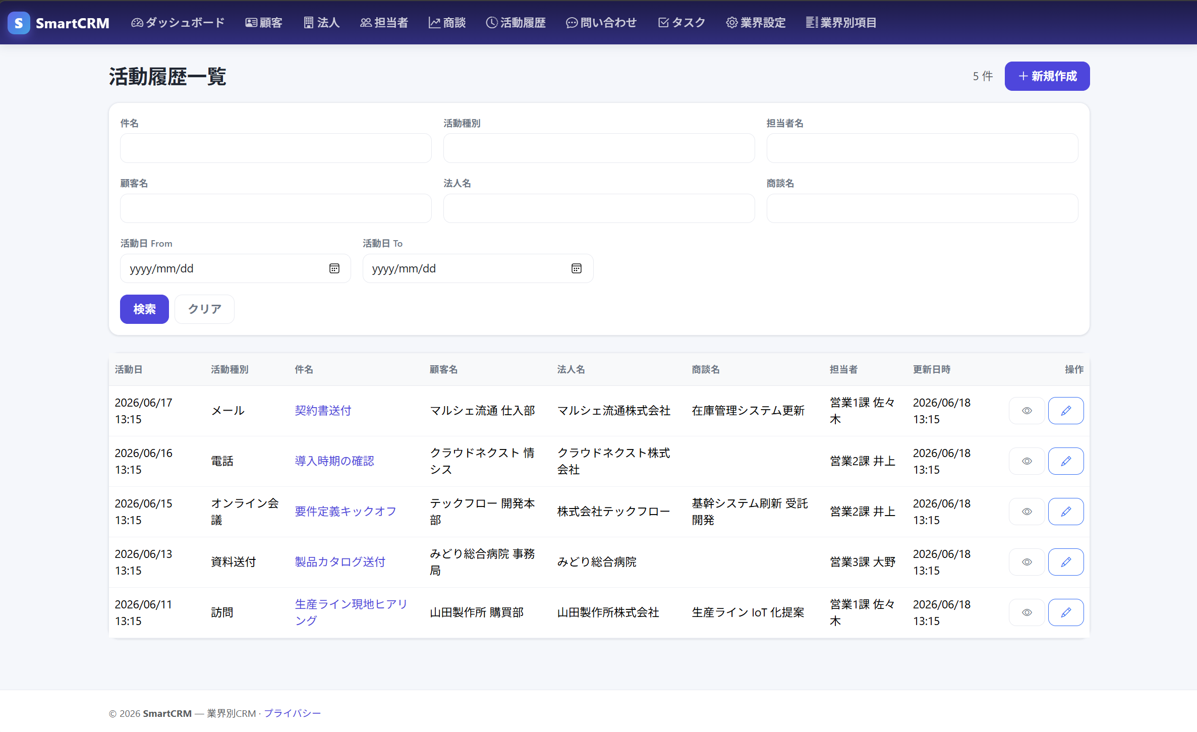Select 活動履歴 in the navbar
This screenshot has width=1197, height=732.
click(516, 23)
